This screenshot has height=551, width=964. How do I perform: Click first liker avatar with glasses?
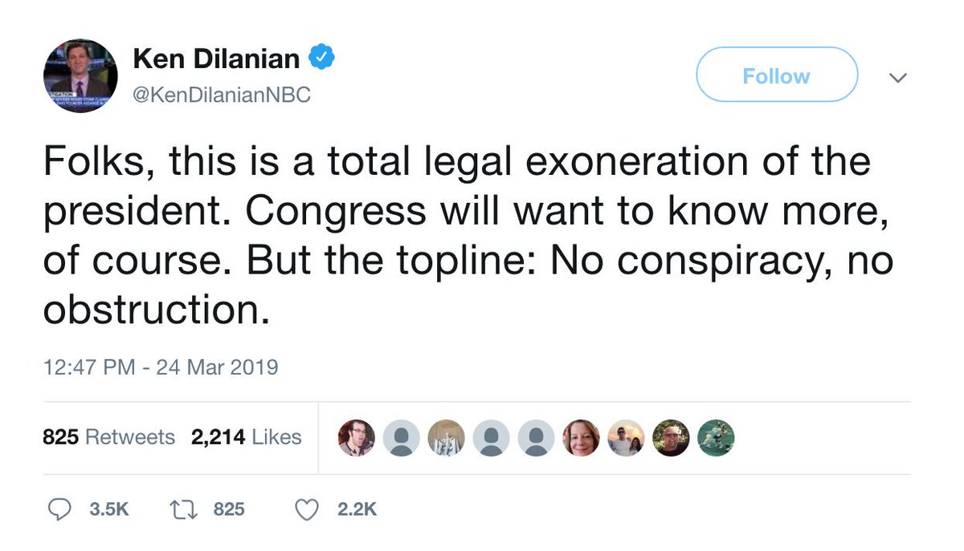coord(357,438)
